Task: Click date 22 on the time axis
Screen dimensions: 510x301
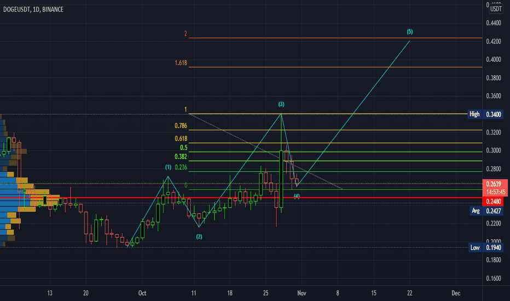Action: click(x=409, y=293)
